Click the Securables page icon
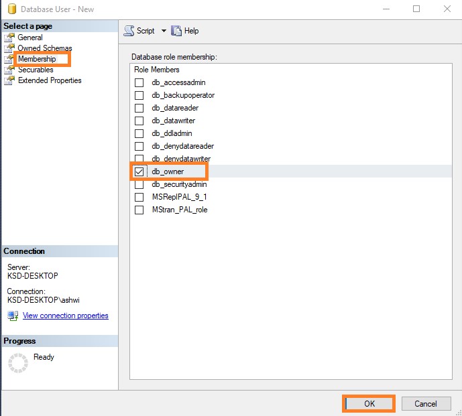 pos(9,70)
